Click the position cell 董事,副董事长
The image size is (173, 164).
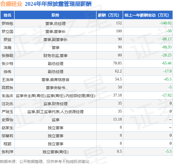point(55,40)
